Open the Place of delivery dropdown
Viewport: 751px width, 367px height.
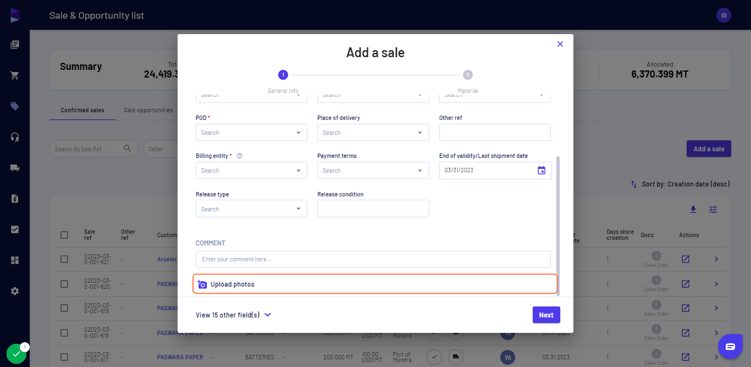tap(373, 133)
